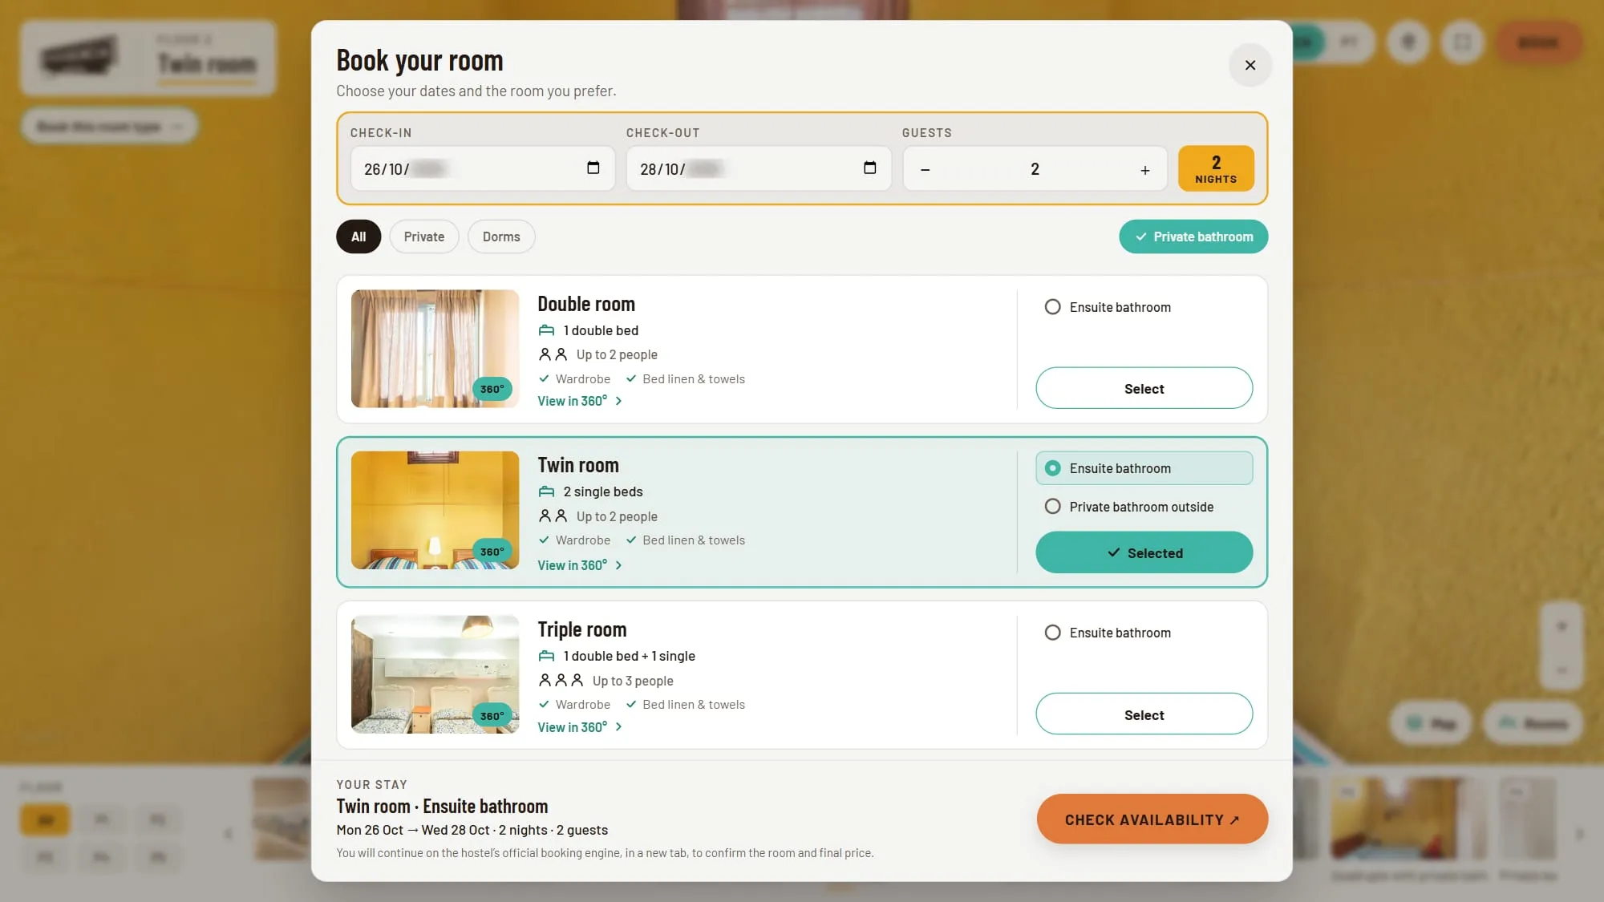1604x902 pixels.
Task: Click the bed icon beside '1 double bed'
Action: (x=546, y=330)
